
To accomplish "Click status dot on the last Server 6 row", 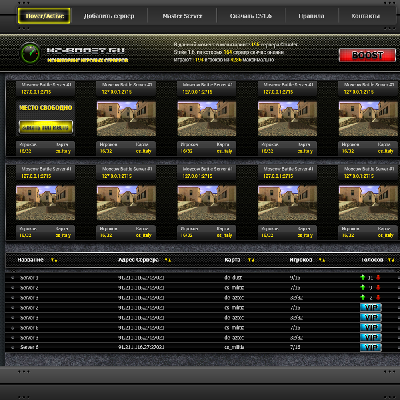I will 12,348.
